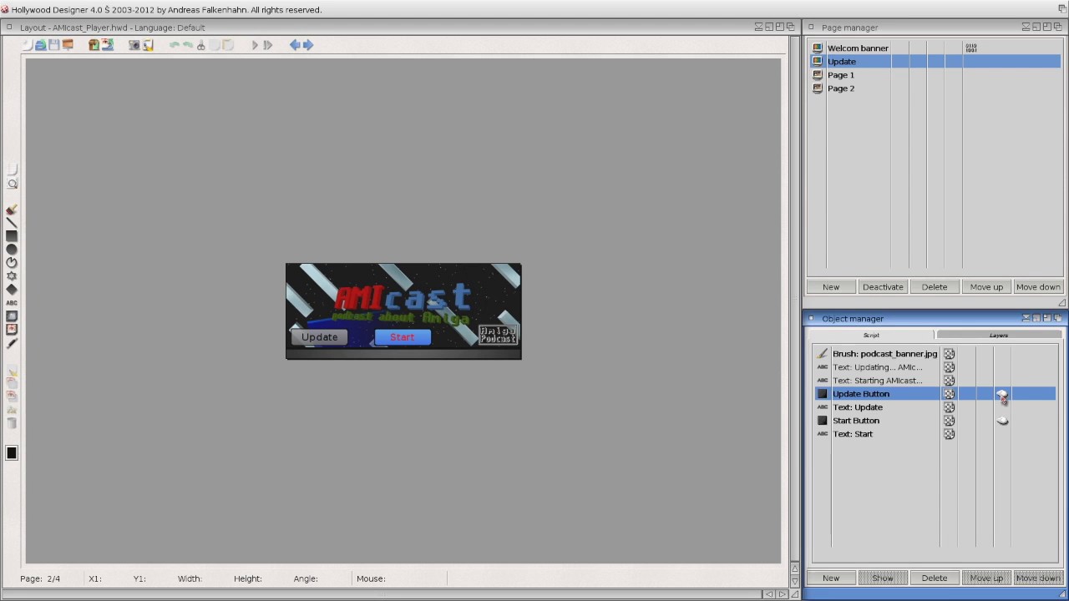
Task: Click Delete in the Object manager
Action: 935,578
